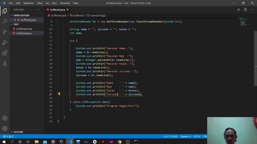Open the View menu

(x=40, y=3)
